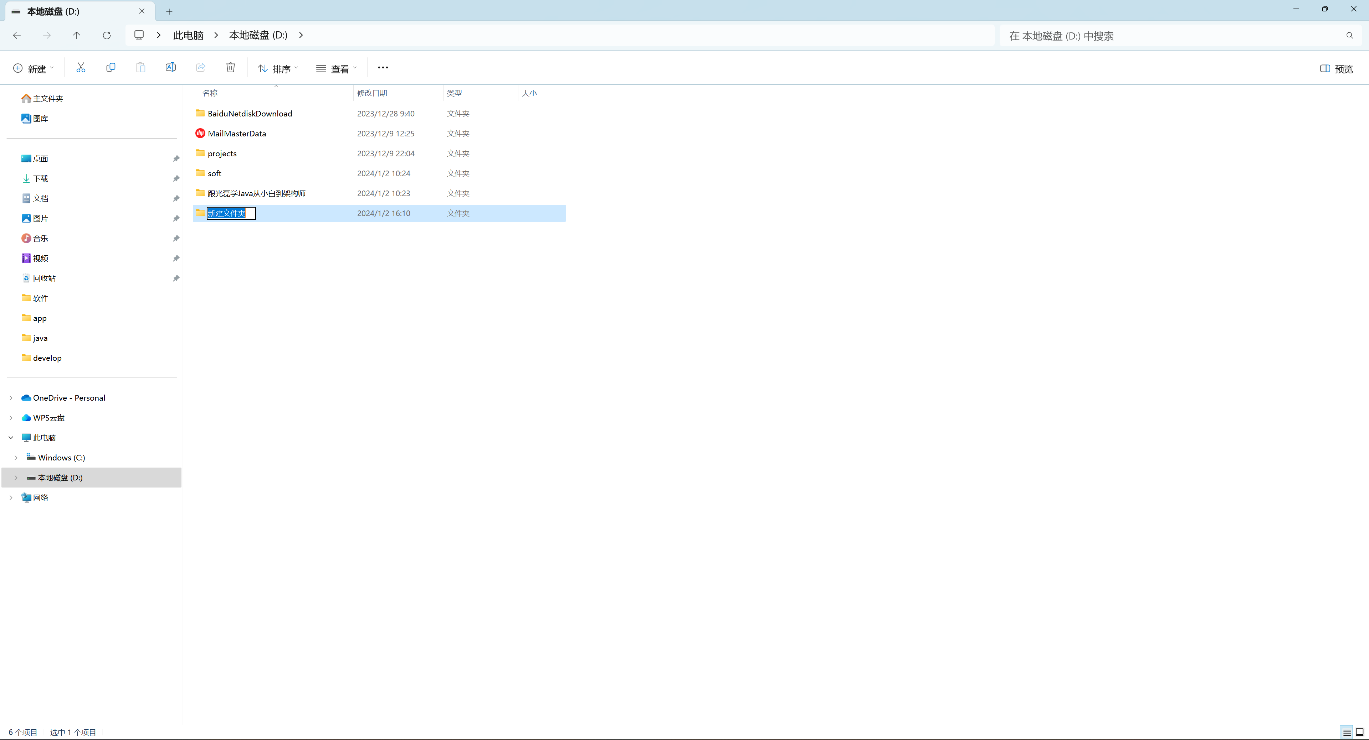The height and width of the screenshot is (740, 1369).
Task: Go forward with the right arrow
Action: click(x=47, y=35)
